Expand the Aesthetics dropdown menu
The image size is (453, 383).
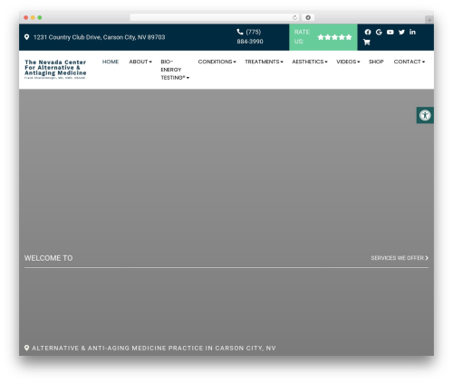coord(310,62)
